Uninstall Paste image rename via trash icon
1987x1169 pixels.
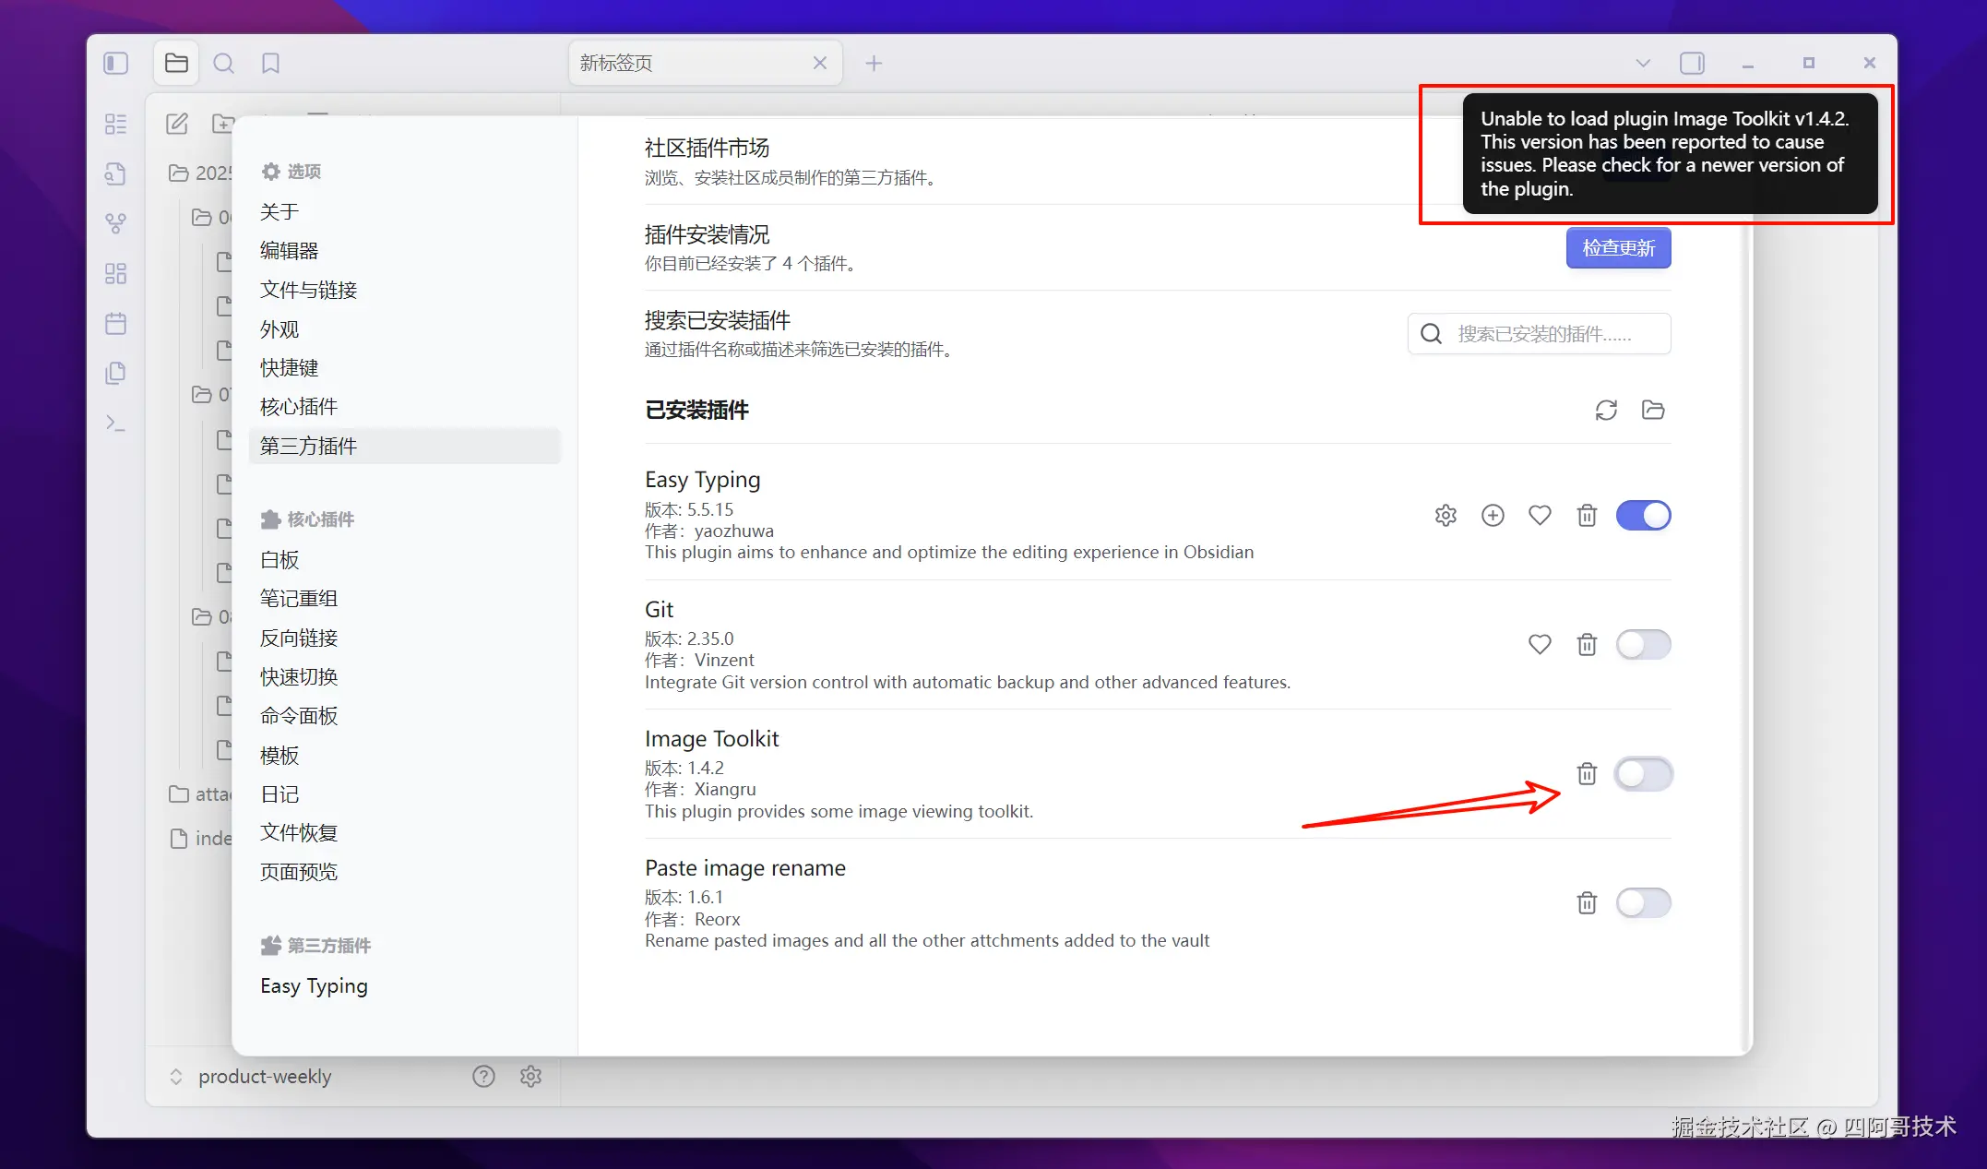pos(1587,902)
